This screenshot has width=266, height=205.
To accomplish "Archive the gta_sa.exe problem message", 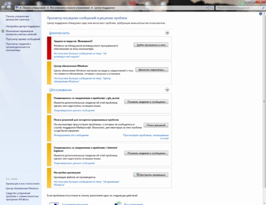I will pyautogui.click(x=74, y=110).
